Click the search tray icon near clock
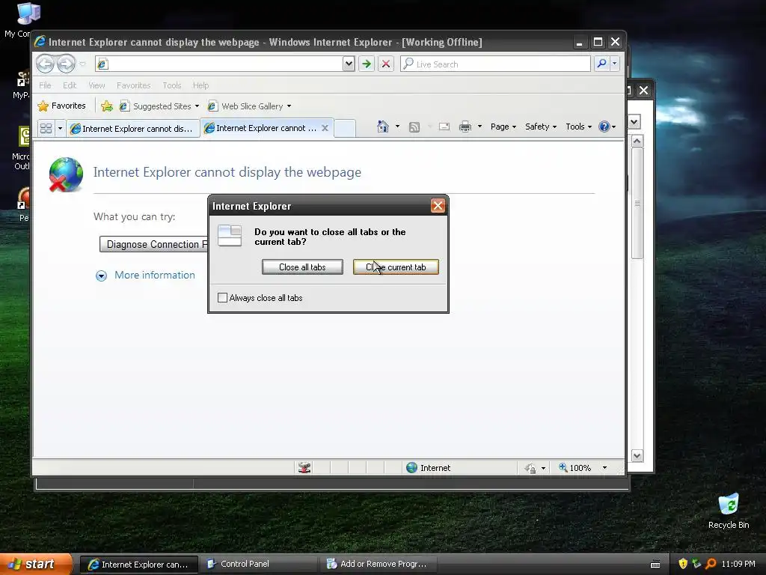This screenshot has width=766, height=575. point(711,564)
